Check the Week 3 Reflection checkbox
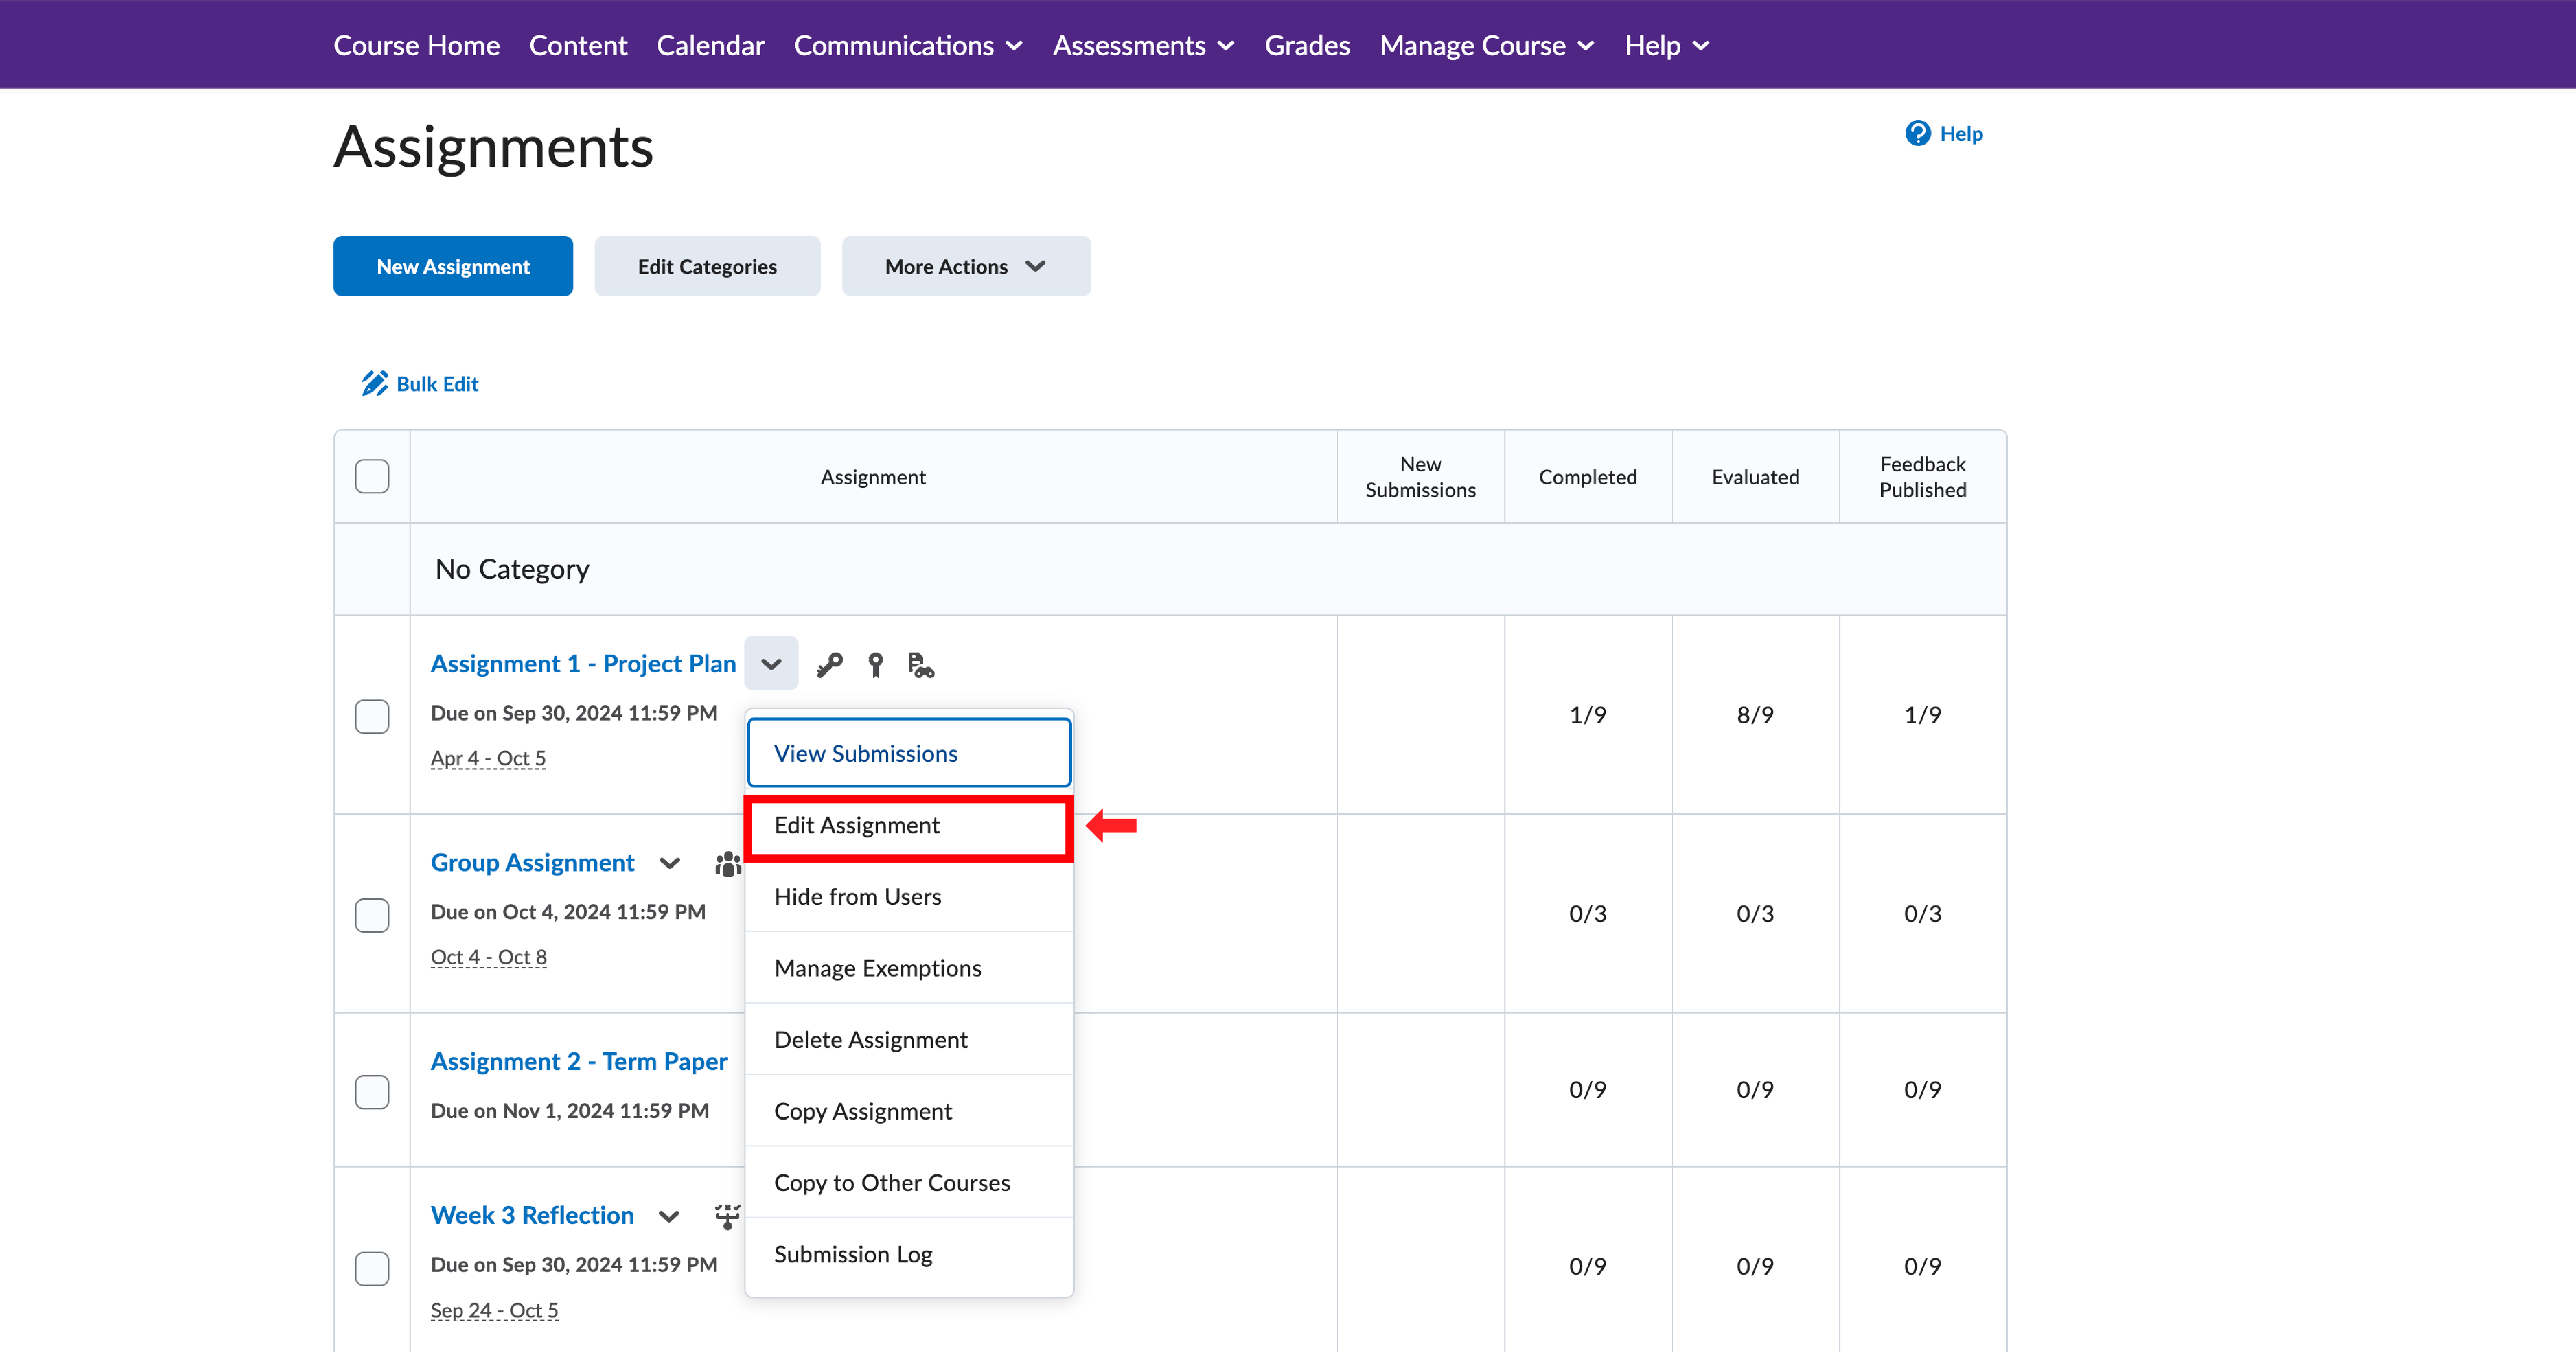Screen dimensions: 2576x1352 click(x=372, y=1268)
